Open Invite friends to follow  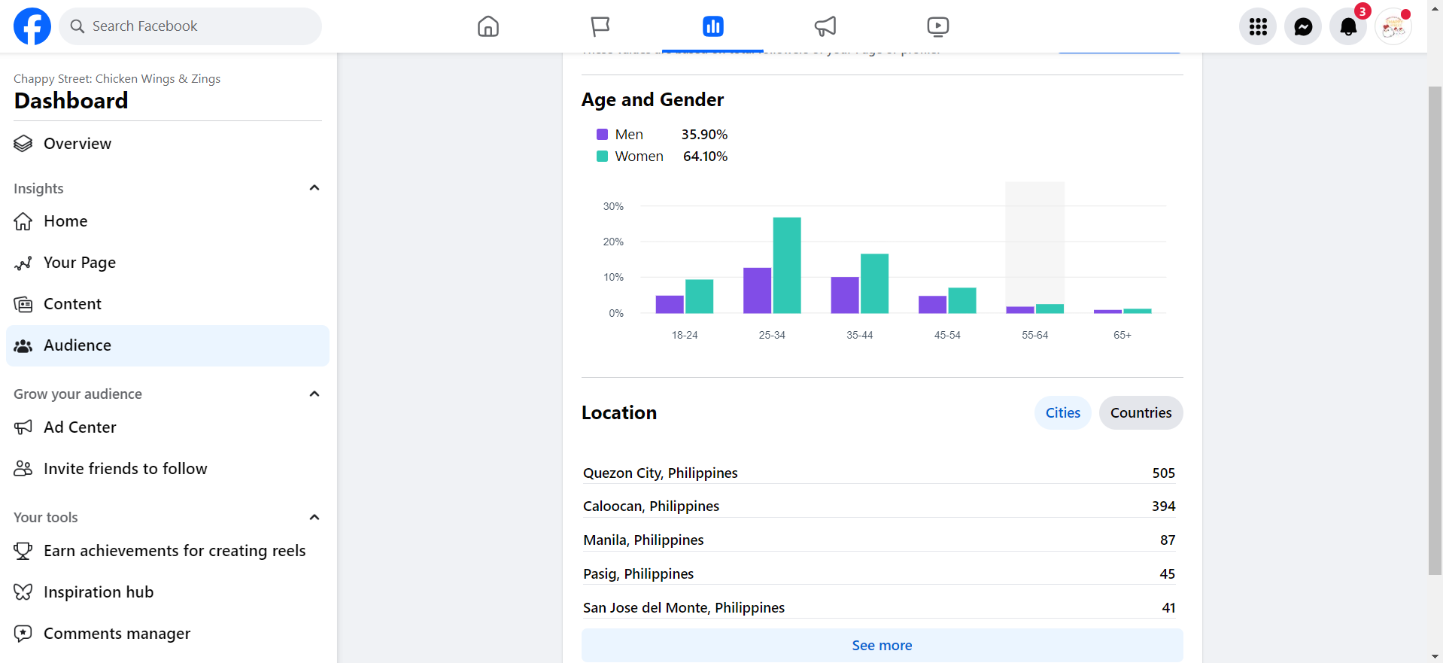(125, 469)
